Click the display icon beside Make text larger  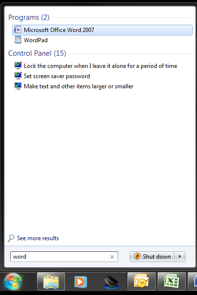[18, 86]
